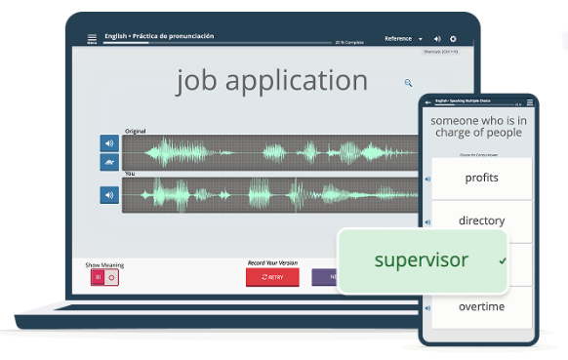Select the profits answer on the phone
Screen dimensions: 568x360
click(482, 179)
